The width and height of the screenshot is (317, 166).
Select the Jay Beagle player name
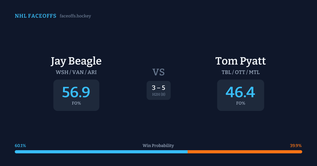76,61
